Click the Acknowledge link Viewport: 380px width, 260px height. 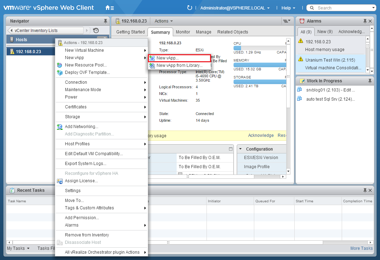point(261,135)
